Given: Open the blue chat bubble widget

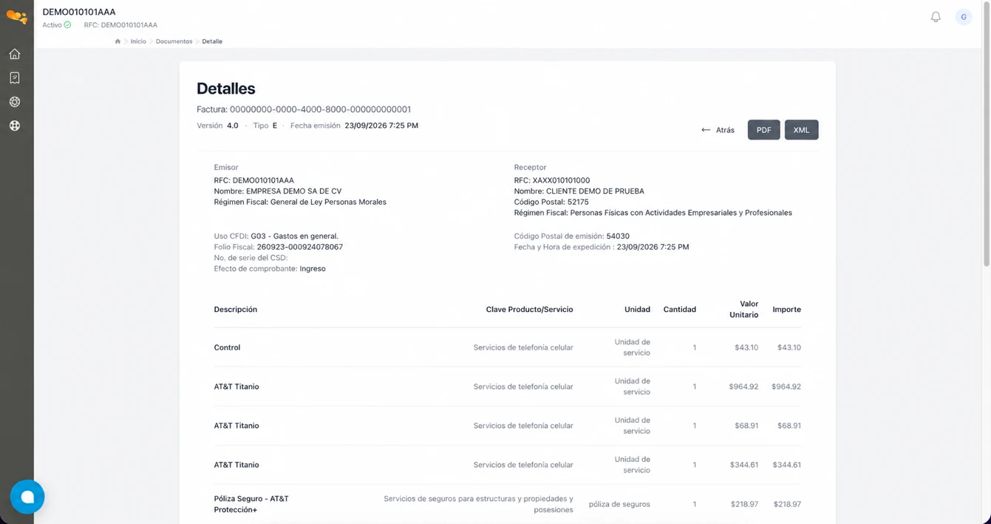Looking at the screenshot, I should [x=27, y=497].
